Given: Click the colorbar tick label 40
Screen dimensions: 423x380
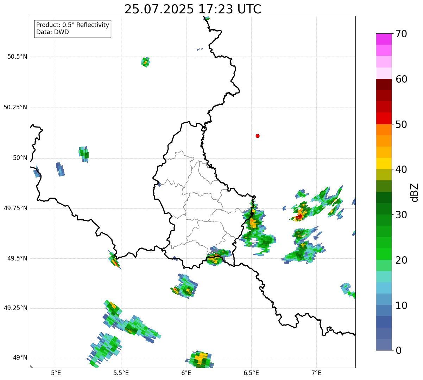Looking at the screenshot, I should [x=401, y=169].
